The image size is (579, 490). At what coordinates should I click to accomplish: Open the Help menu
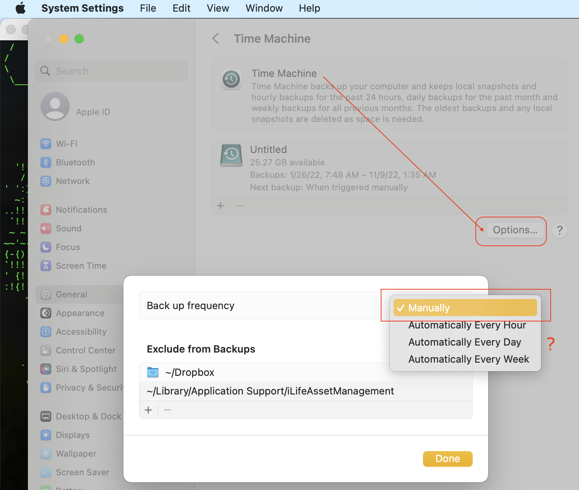point(309,8)
